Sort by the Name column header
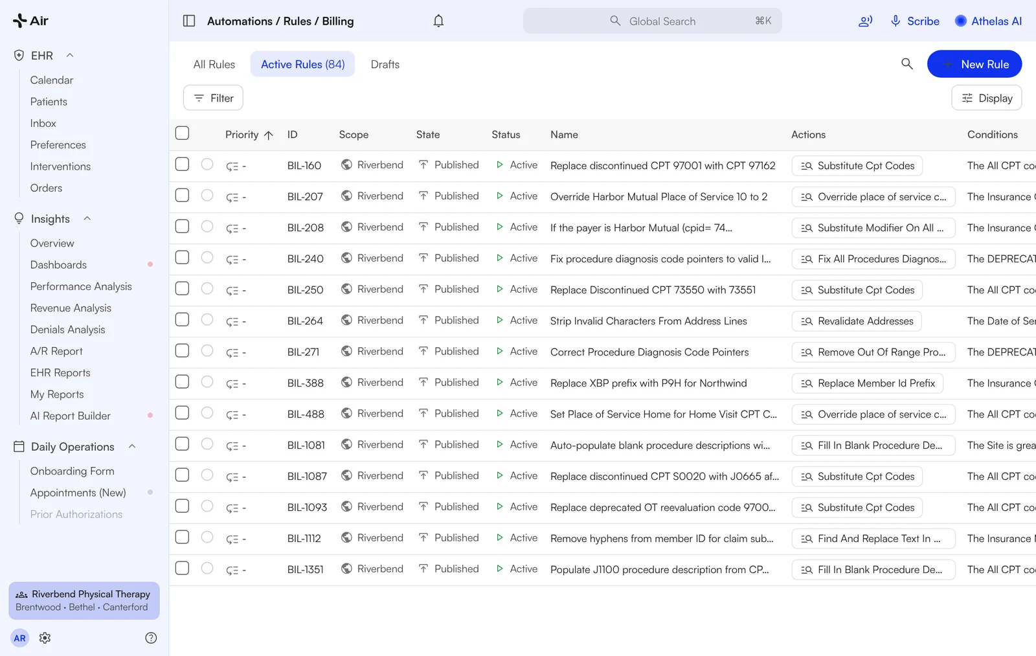The width and height of the screenshot is (1036, 656). pos(564,135)
